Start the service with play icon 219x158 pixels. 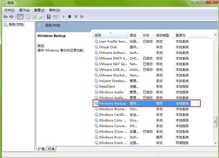(64, 17)
